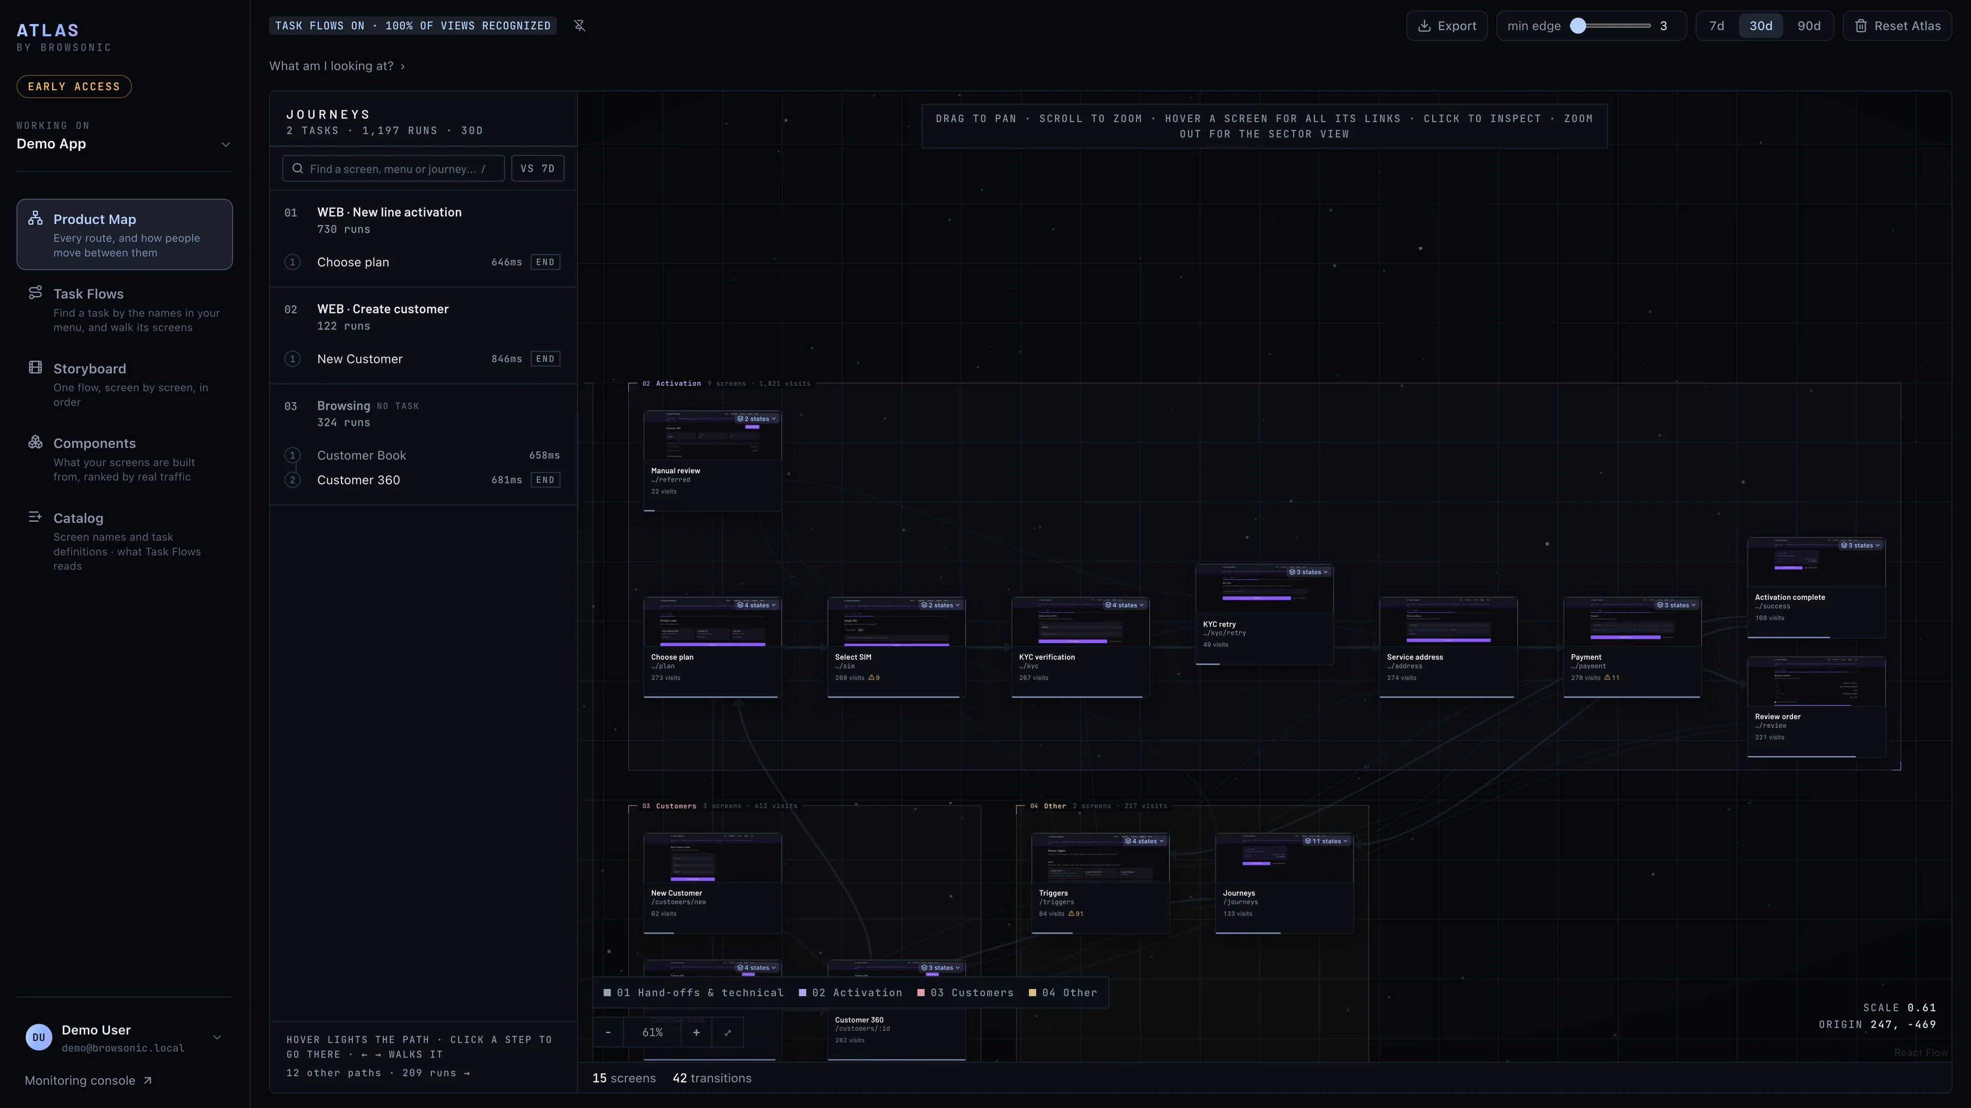Click the unpin icon beside task flows badge
Viewport: 1971px width, 1108px height.
click(x=579, y=26)
